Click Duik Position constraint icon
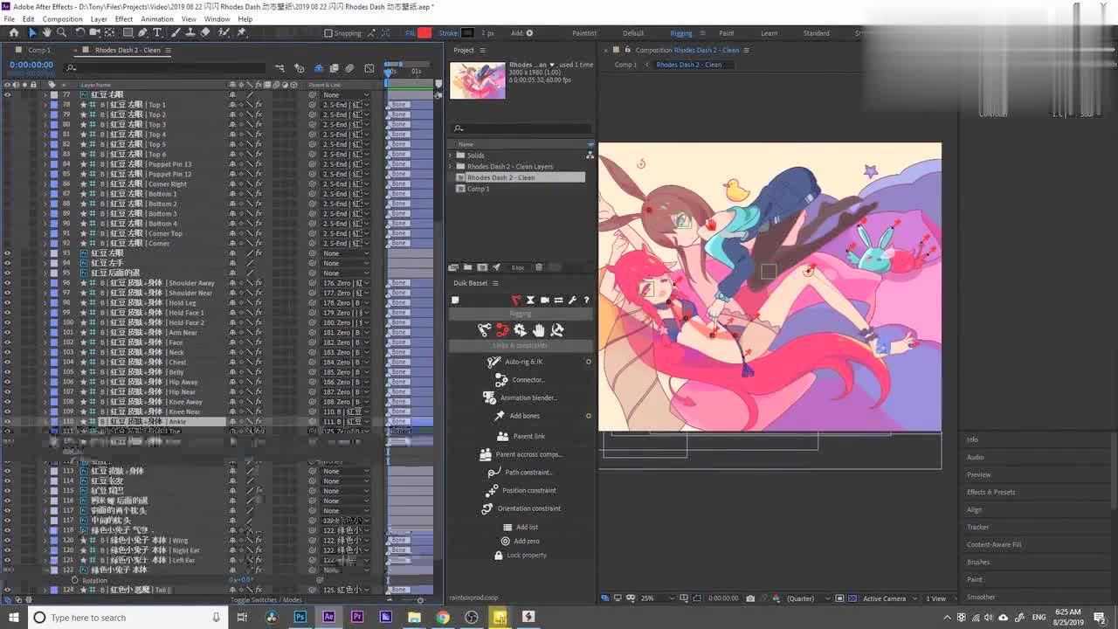 pyautogui.click(x=492, y=490)
